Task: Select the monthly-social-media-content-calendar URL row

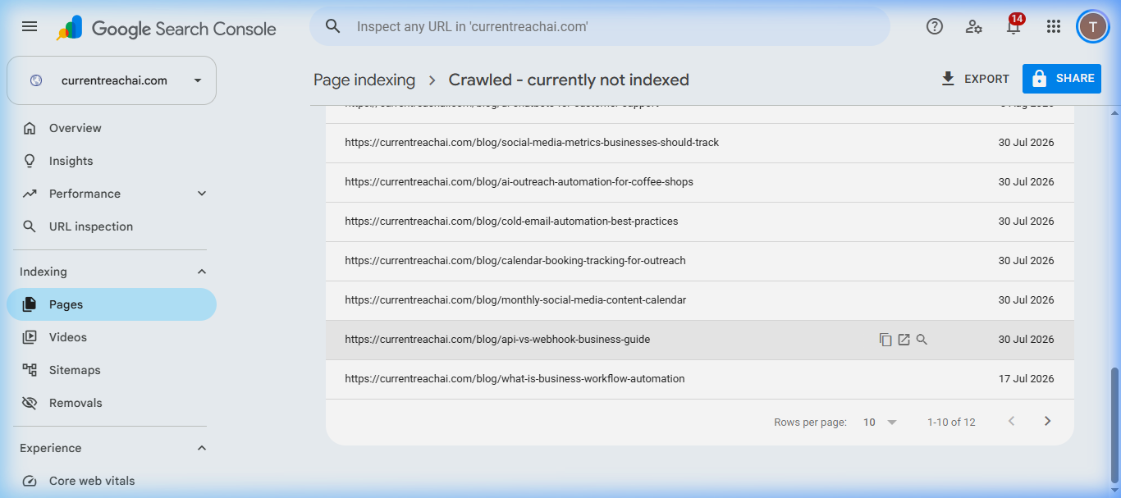Action: [700, 300]
